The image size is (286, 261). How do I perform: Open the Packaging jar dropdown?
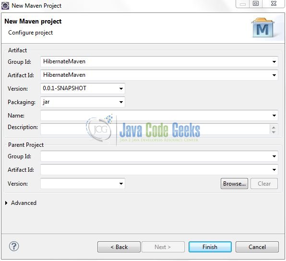(x=121, y=102)
